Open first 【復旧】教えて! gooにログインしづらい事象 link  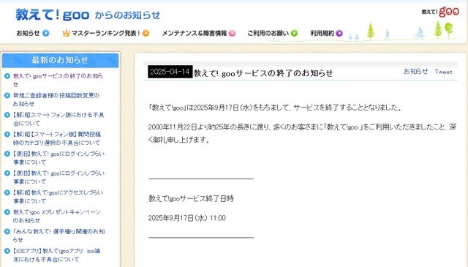click(x=58, y=158)
